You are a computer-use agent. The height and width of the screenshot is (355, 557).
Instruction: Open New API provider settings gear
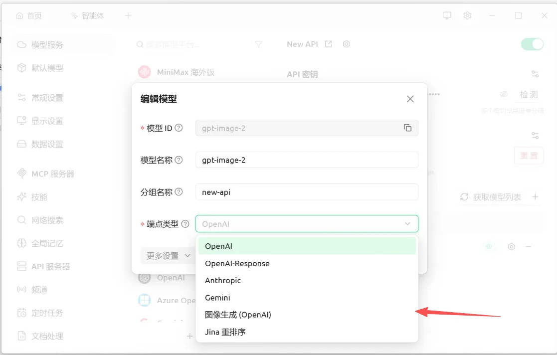pos(347,44)
